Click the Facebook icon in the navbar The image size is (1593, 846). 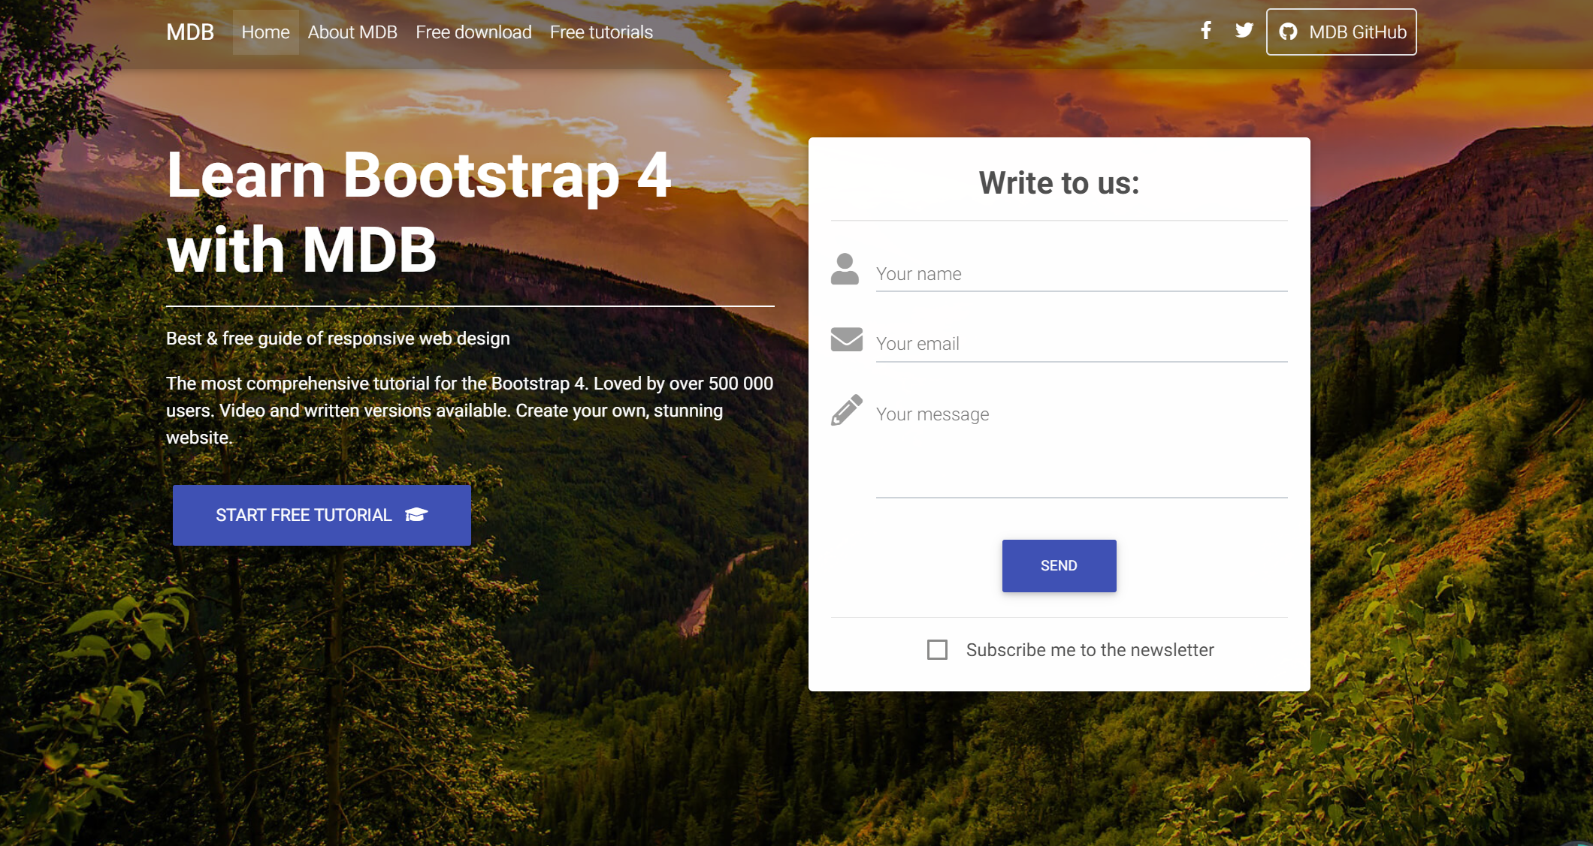(1205, 32)
